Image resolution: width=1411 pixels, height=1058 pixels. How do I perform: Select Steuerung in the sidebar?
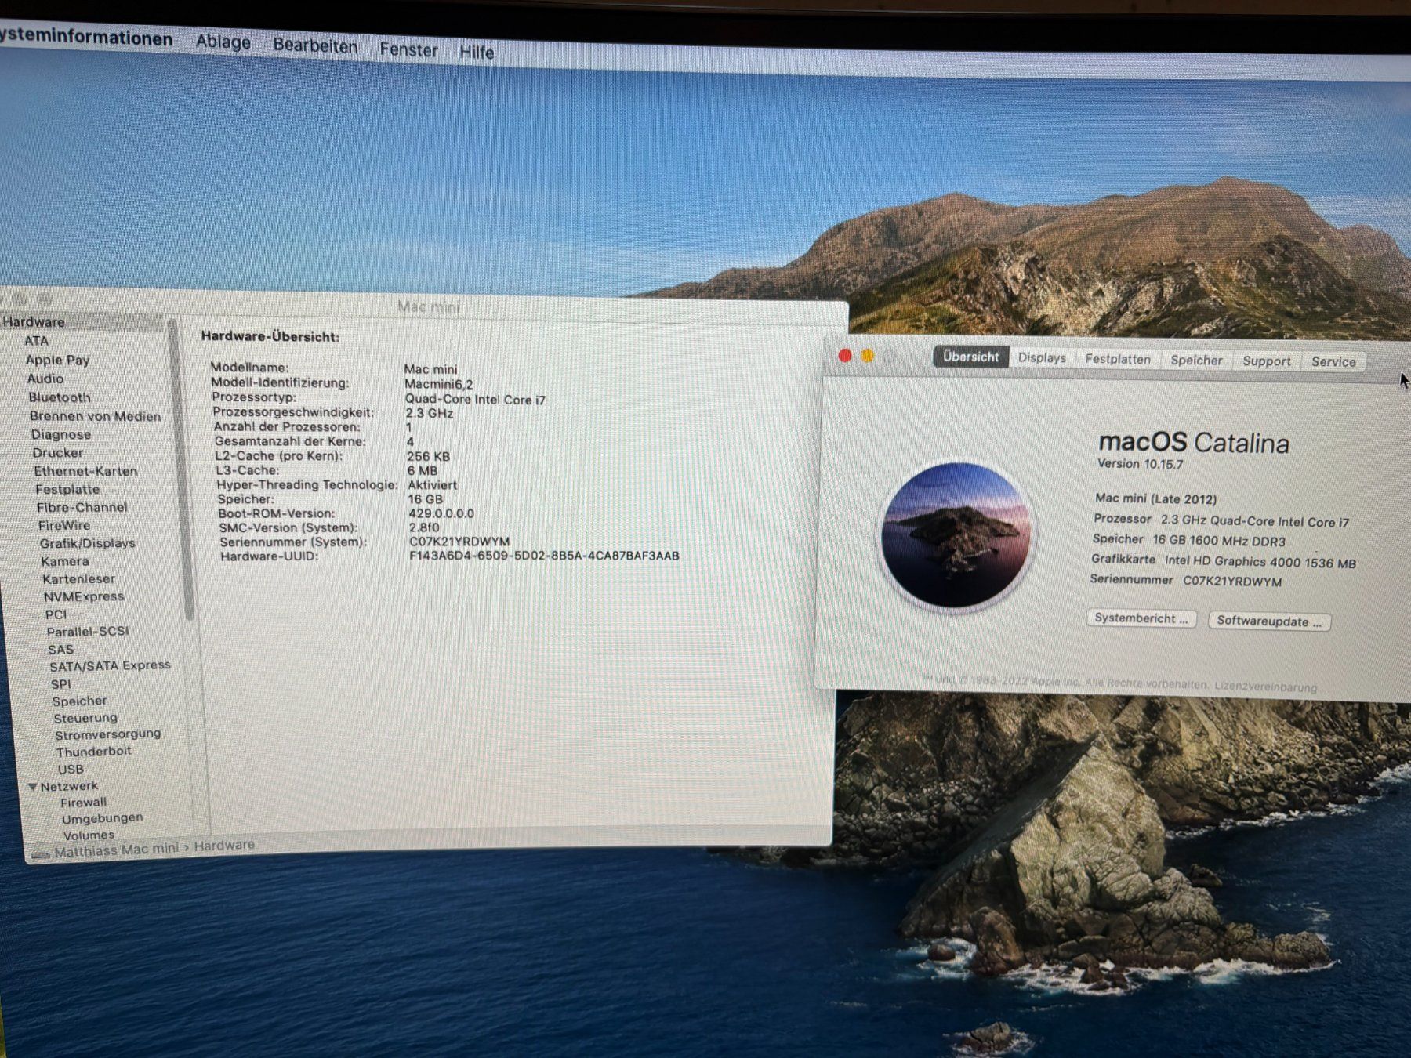coord(85,718)
